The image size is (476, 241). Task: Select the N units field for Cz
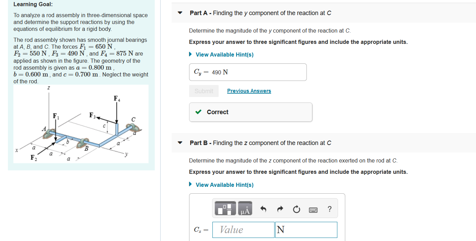click(306, 230)
